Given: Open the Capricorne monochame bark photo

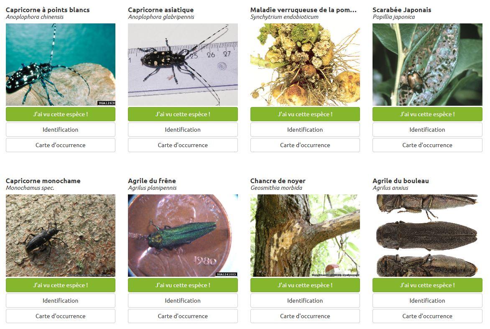Looking at the screenshot, I should 60,236.
